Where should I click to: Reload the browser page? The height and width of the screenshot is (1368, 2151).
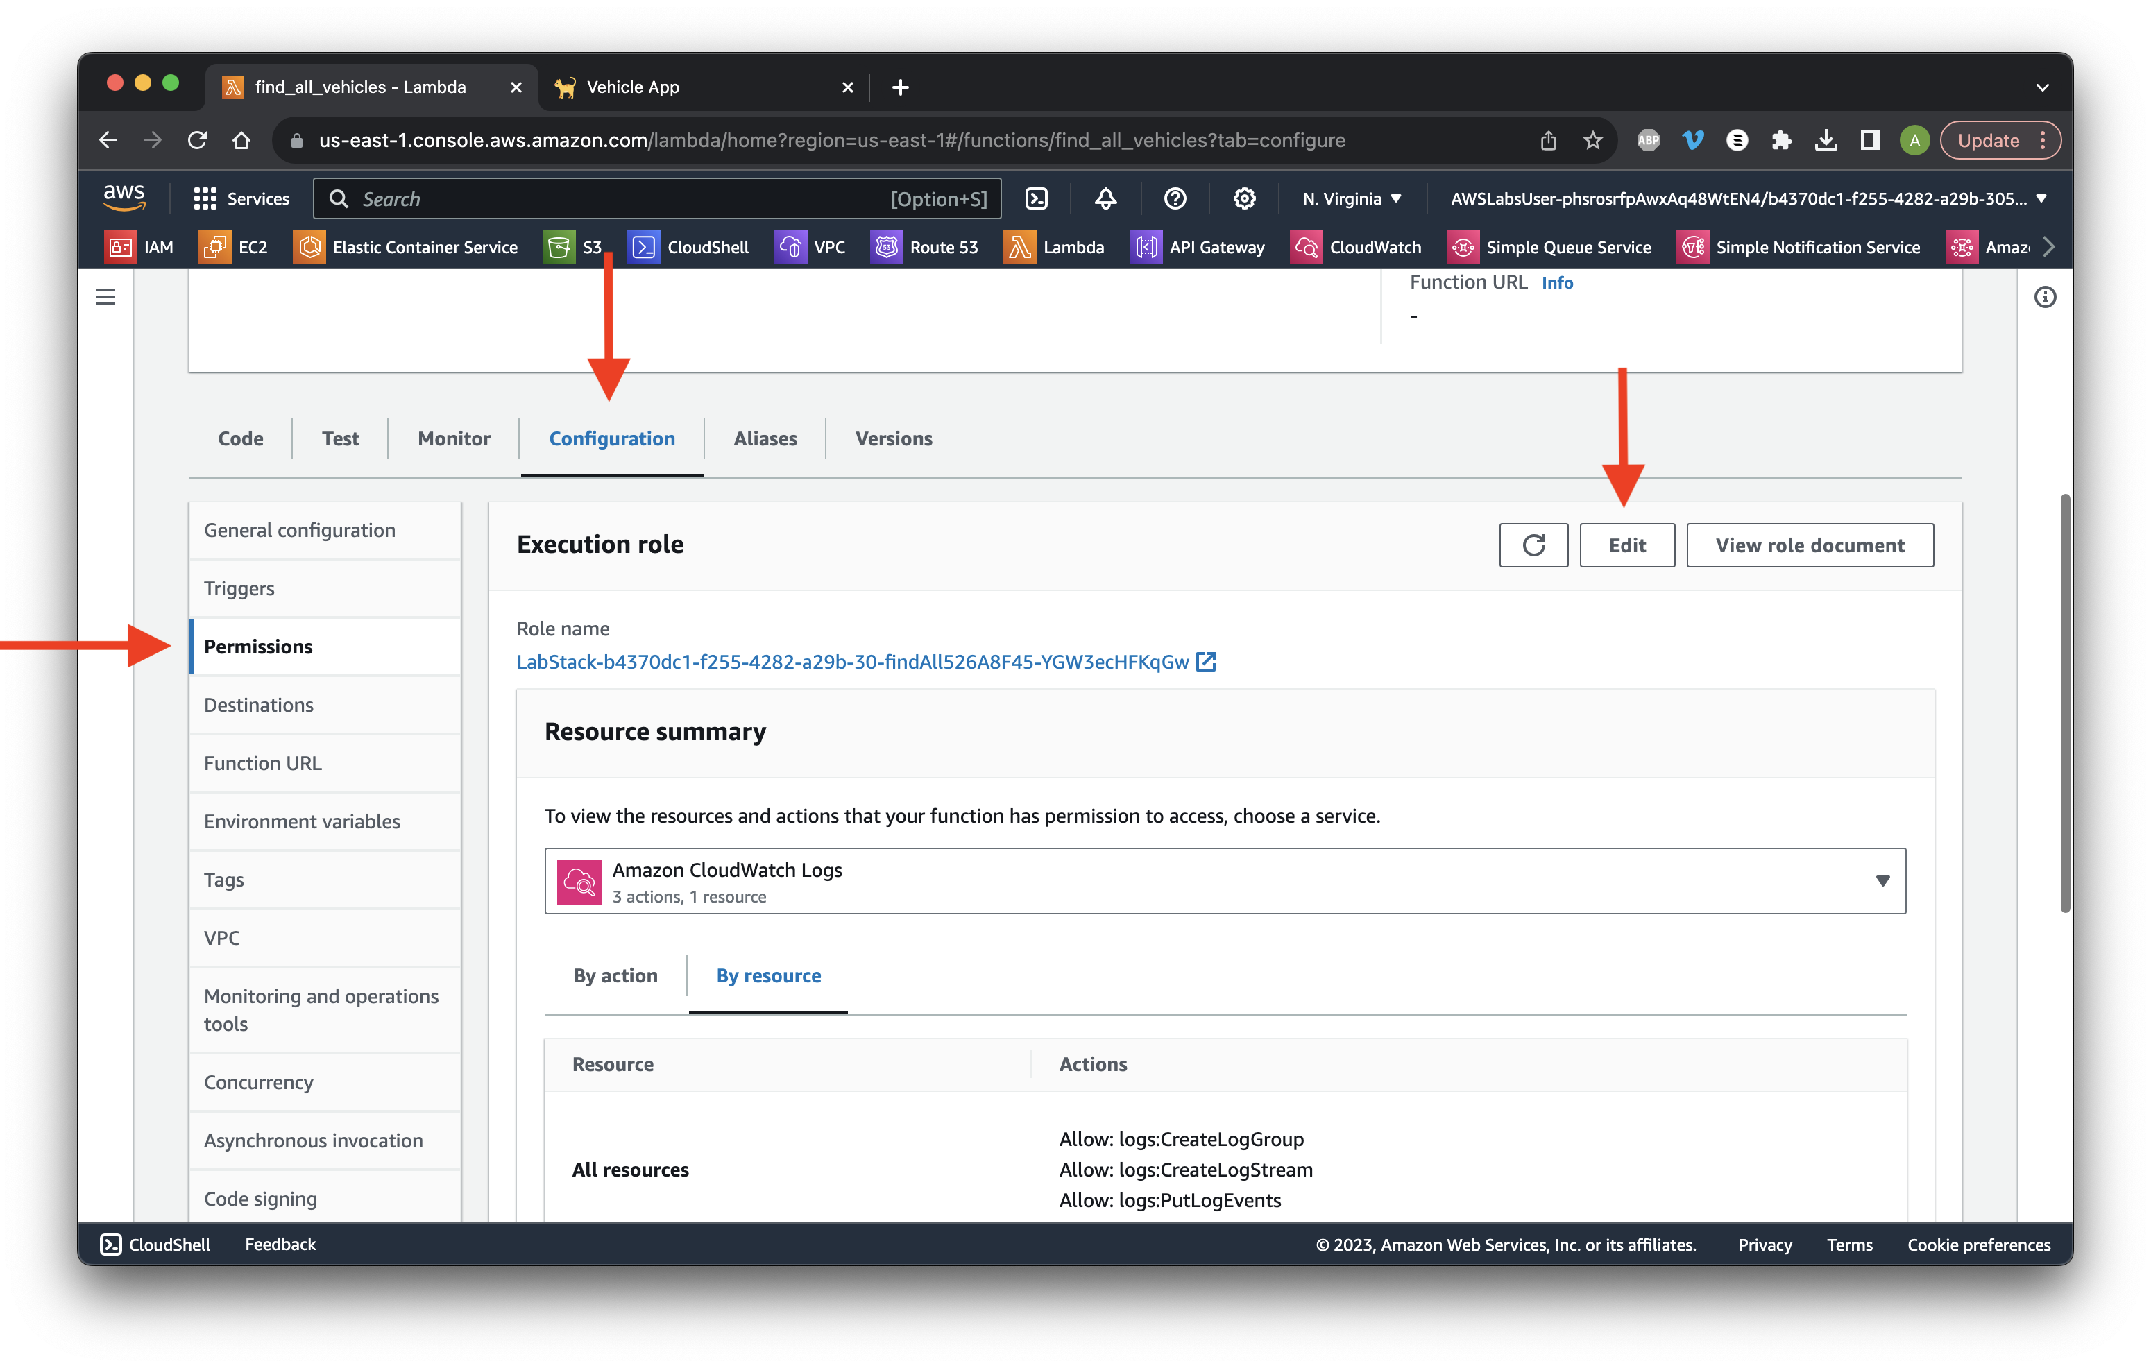pyautogui.click(x=198, y=140)
